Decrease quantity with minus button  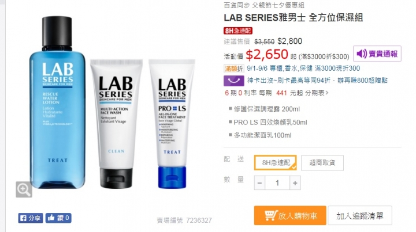(260, 183)
